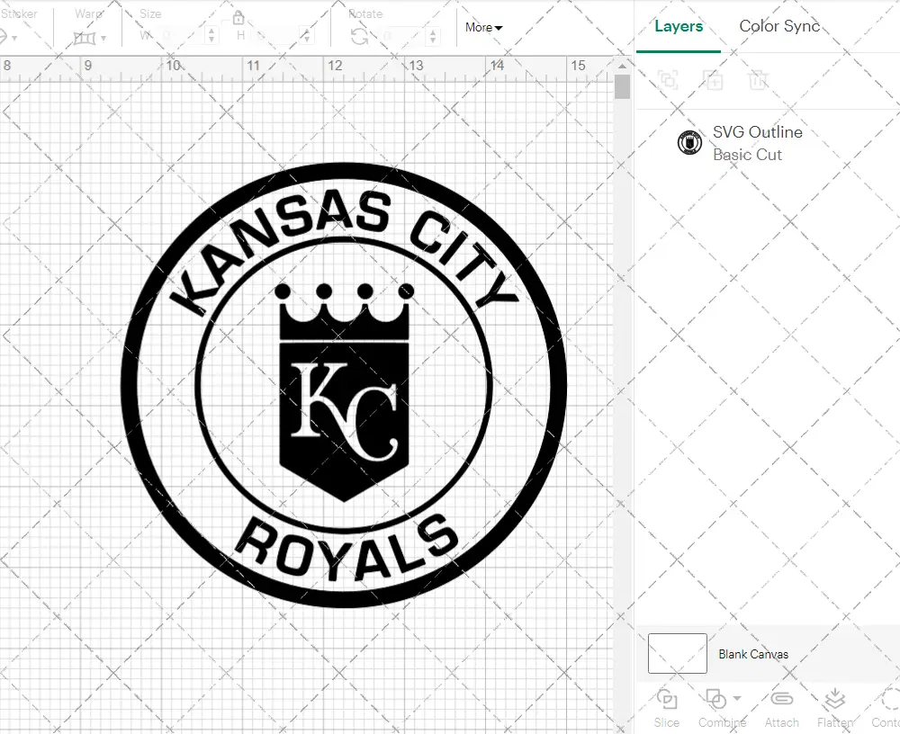900x734 pixels.
Task: Click the Slice tool icon
Action: [666, 700]
